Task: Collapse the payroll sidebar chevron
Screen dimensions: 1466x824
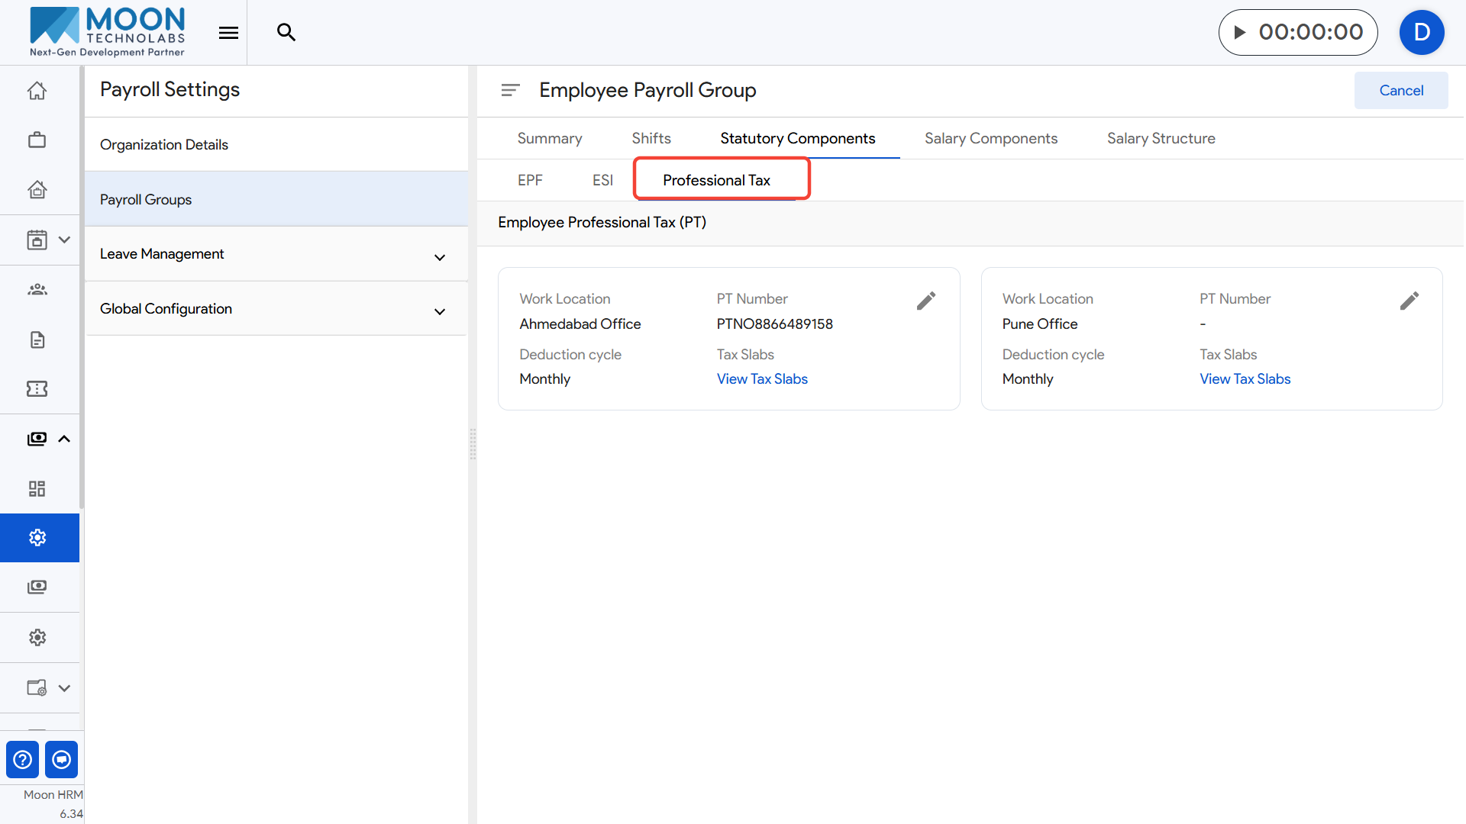Action: tap(64, 439)
